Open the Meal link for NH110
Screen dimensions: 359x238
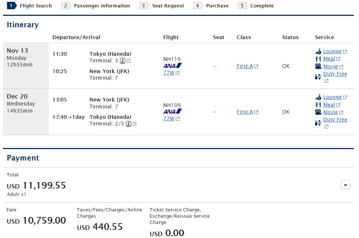329,59
